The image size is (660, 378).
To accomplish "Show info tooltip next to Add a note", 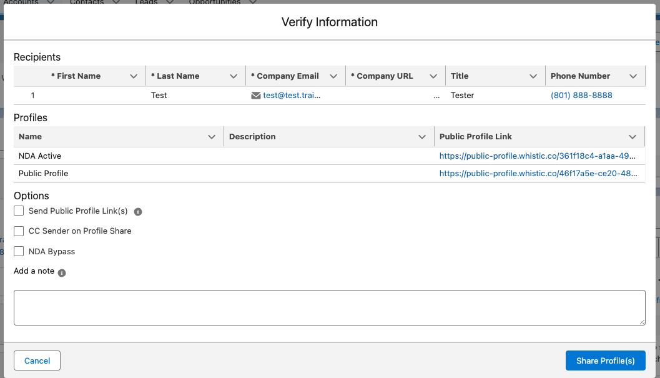I will 62,272.
